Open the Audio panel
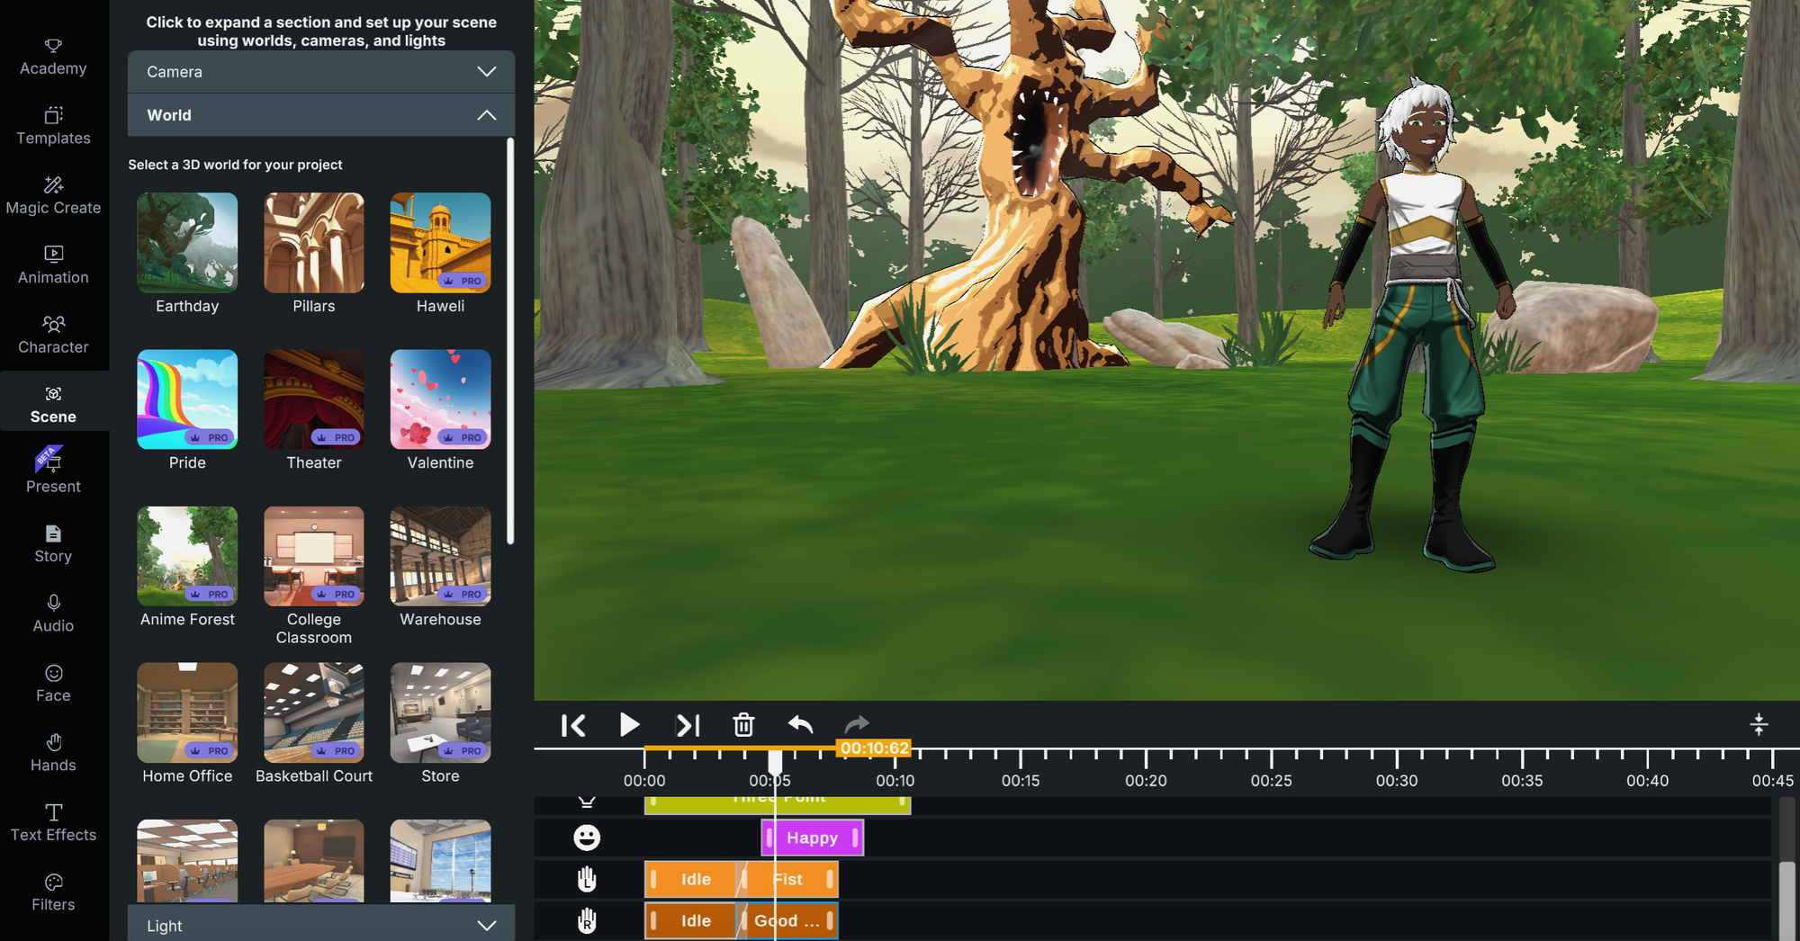 coord(53,614)
